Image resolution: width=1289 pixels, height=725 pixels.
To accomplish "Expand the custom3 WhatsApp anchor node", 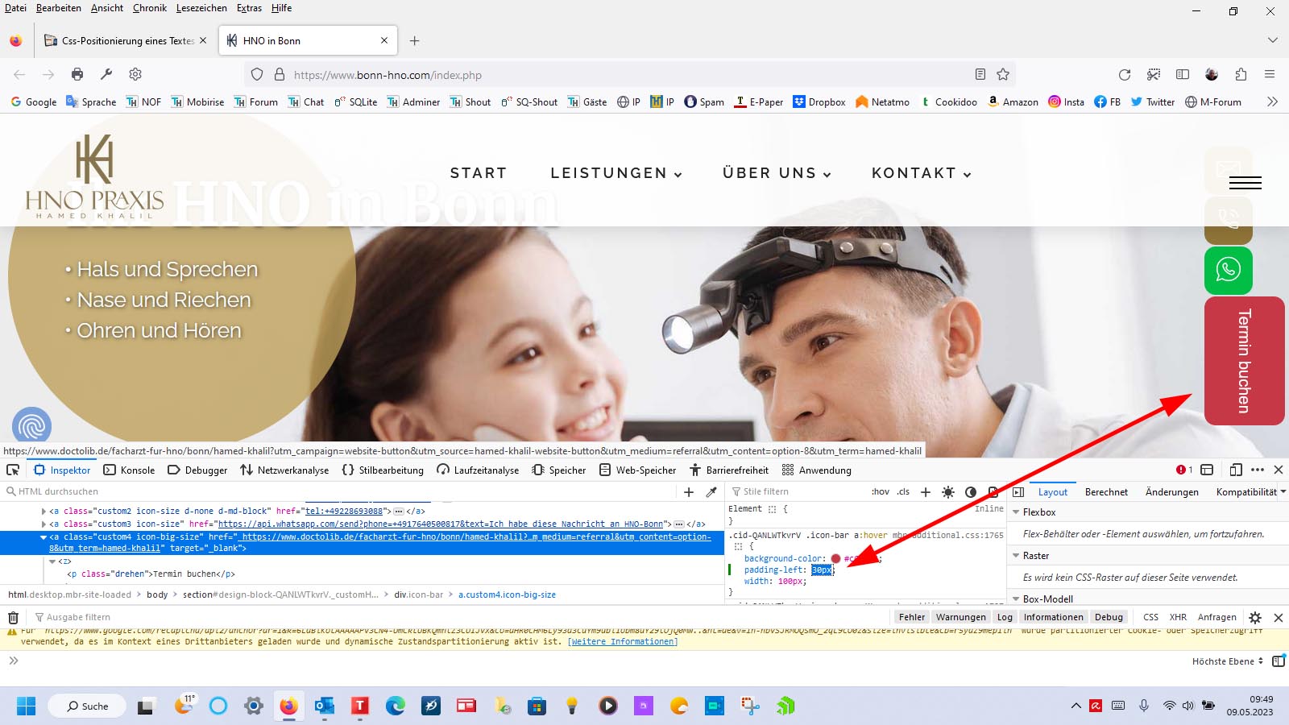I will tap(44, 524).
